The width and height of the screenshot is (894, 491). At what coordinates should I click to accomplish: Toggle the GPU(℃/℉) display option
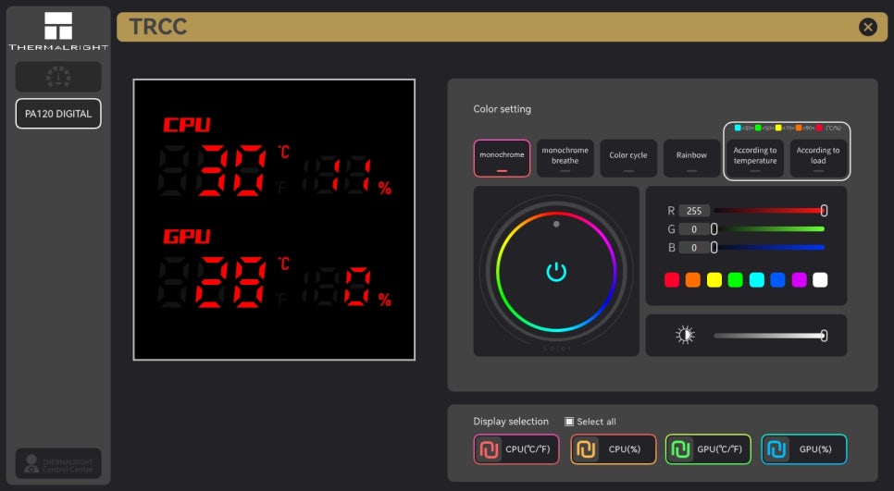(x=708, y=449)
